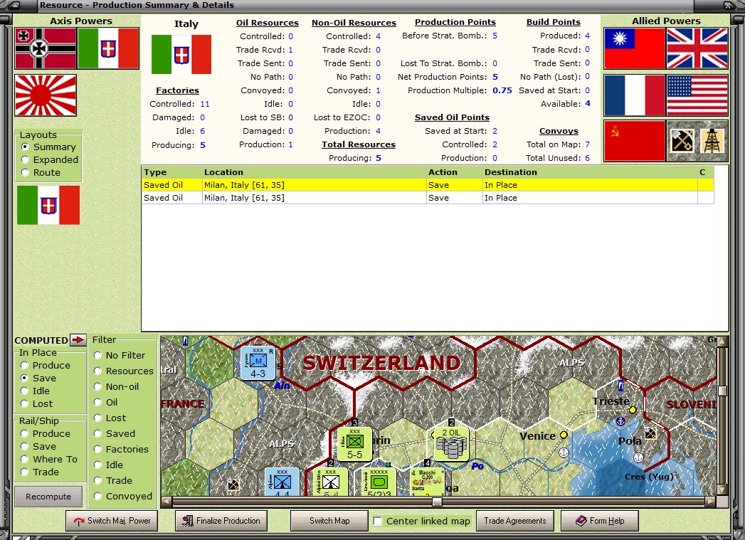This screenshot has width=745, height=540.
Task: Filter by Non-oil
Action: (116, 386)
